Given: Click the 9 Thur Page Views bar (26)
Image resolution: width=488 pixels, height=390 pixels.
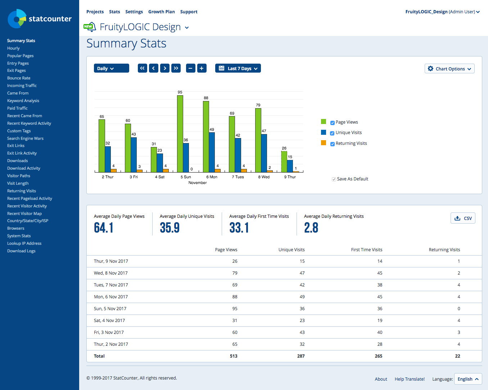Looking at the screenshot, I should [x=284, y=162].
